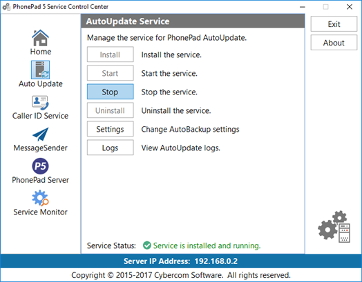The height and width of the screenshot is (282, 362).
Task: Stop the AutoUpdate service
Action: 110,92
